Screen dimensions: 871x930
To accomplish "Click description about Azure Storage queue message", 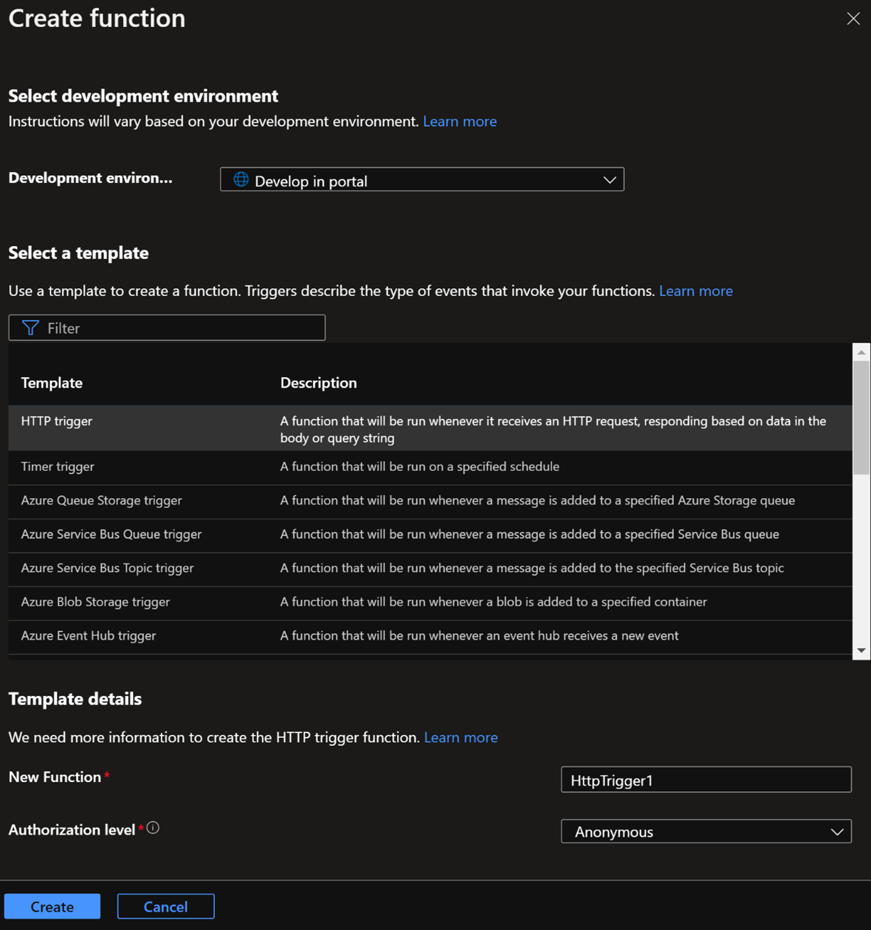I will [x=538, y=500].
